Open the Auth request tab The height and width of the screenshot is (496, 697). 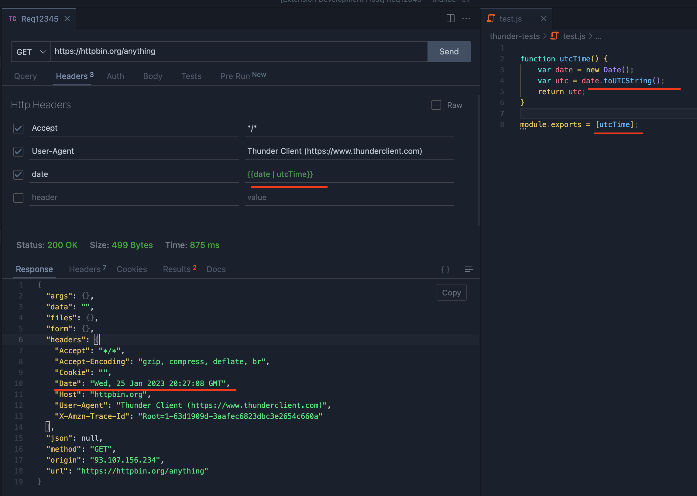pyautogui.click(x=115, y=76)
